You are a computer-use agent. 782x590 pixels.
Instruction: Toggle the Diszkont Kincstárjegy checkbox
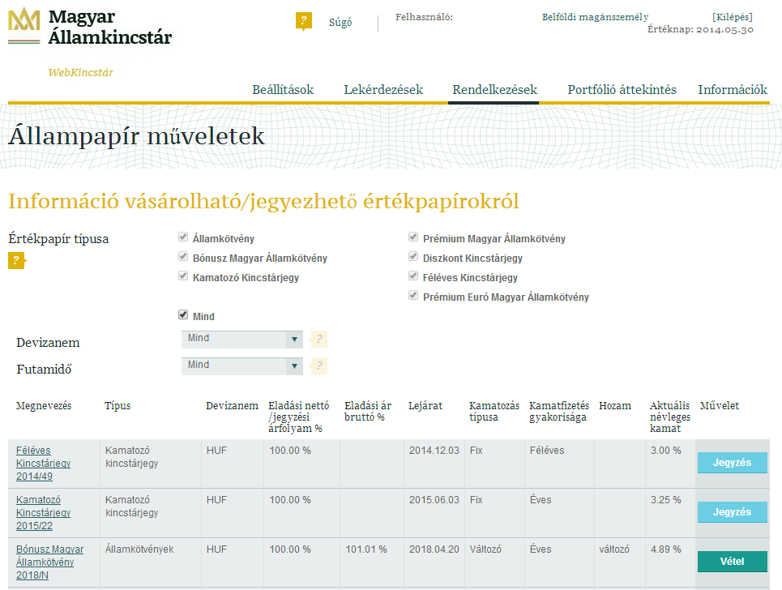[413, 256]
